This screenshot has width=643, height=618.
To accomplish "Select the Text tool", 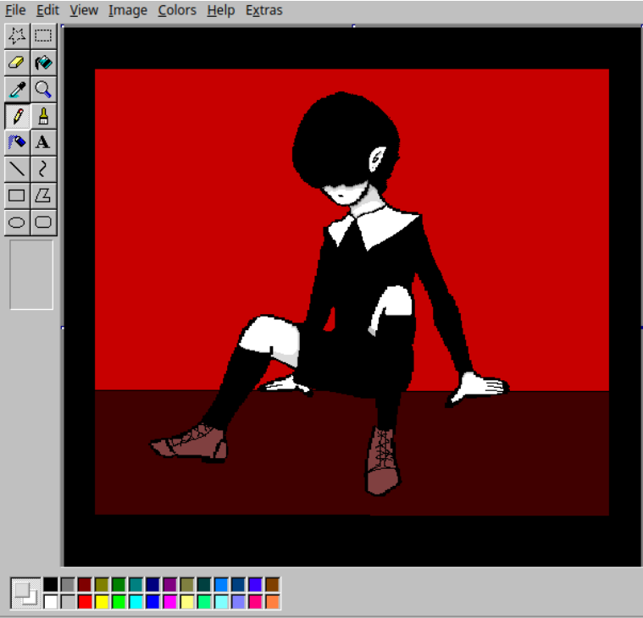I will [x=43, y=142].
